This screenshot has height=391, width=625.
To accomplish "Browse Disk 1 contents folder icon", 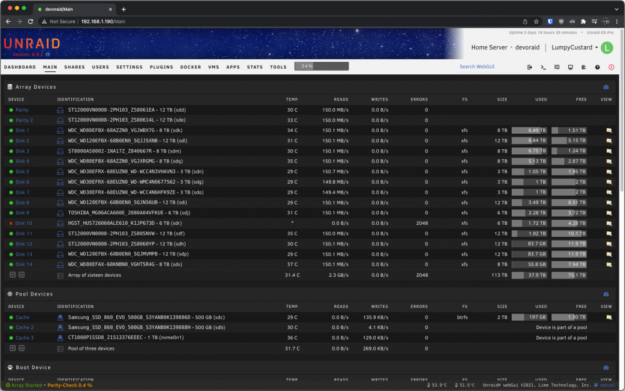I will (609, 131).
